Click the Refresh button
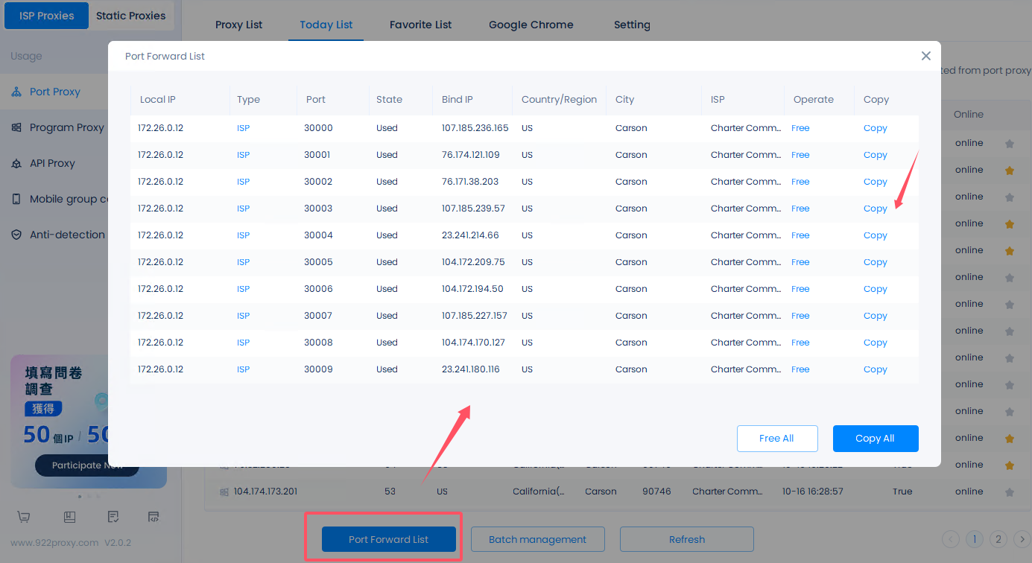The image size is (1032, 563). (x=687, y=539)
